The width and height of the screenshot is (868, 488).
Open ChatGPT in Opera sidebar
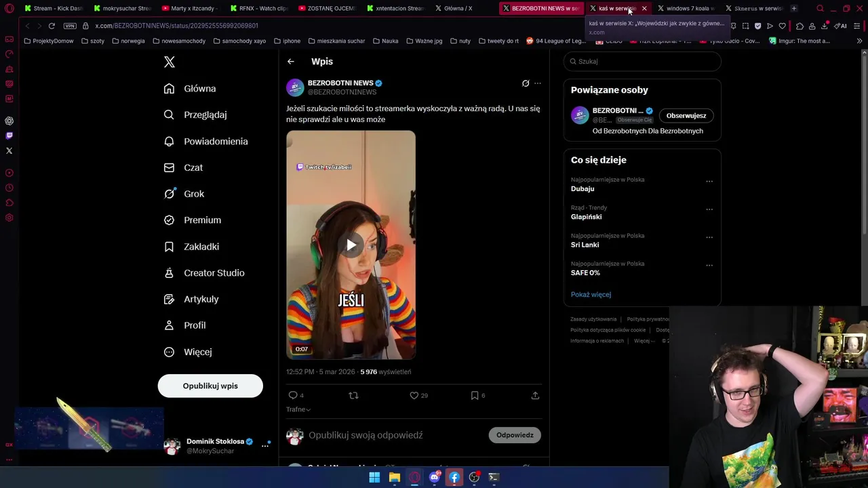click(9, 121)
